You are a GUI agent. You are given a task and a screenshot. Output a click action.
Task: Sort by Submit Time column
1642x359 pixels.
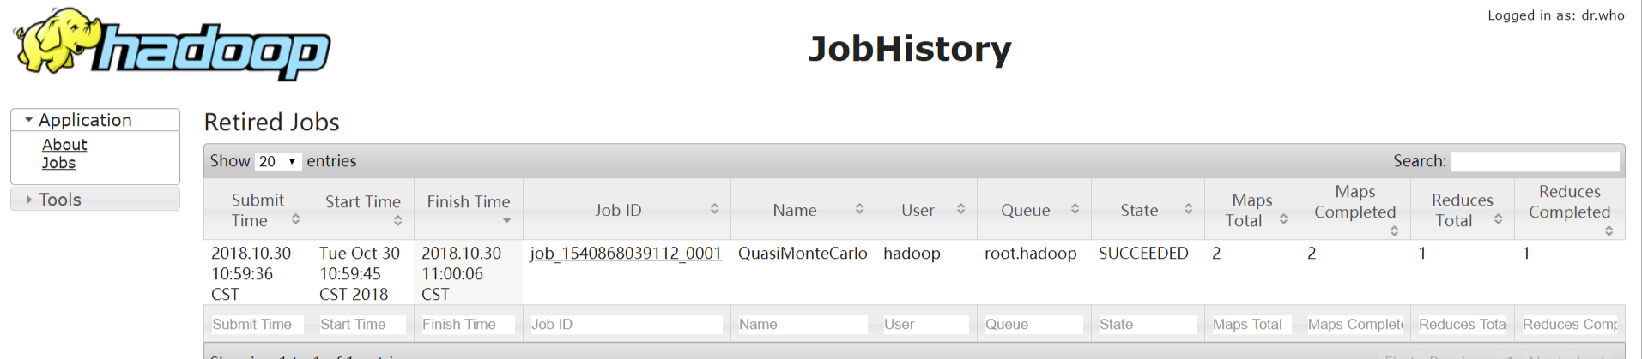click(x=258, y=210)
